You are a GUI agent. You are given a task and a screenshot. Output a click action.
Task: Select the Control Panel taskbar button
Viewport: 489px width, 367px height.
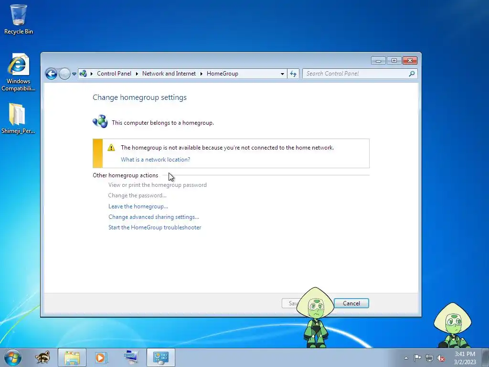pyautogui.click(x=161, y=357)
